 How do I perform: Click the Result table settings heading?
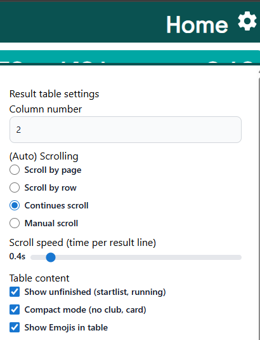coord(55,94)
